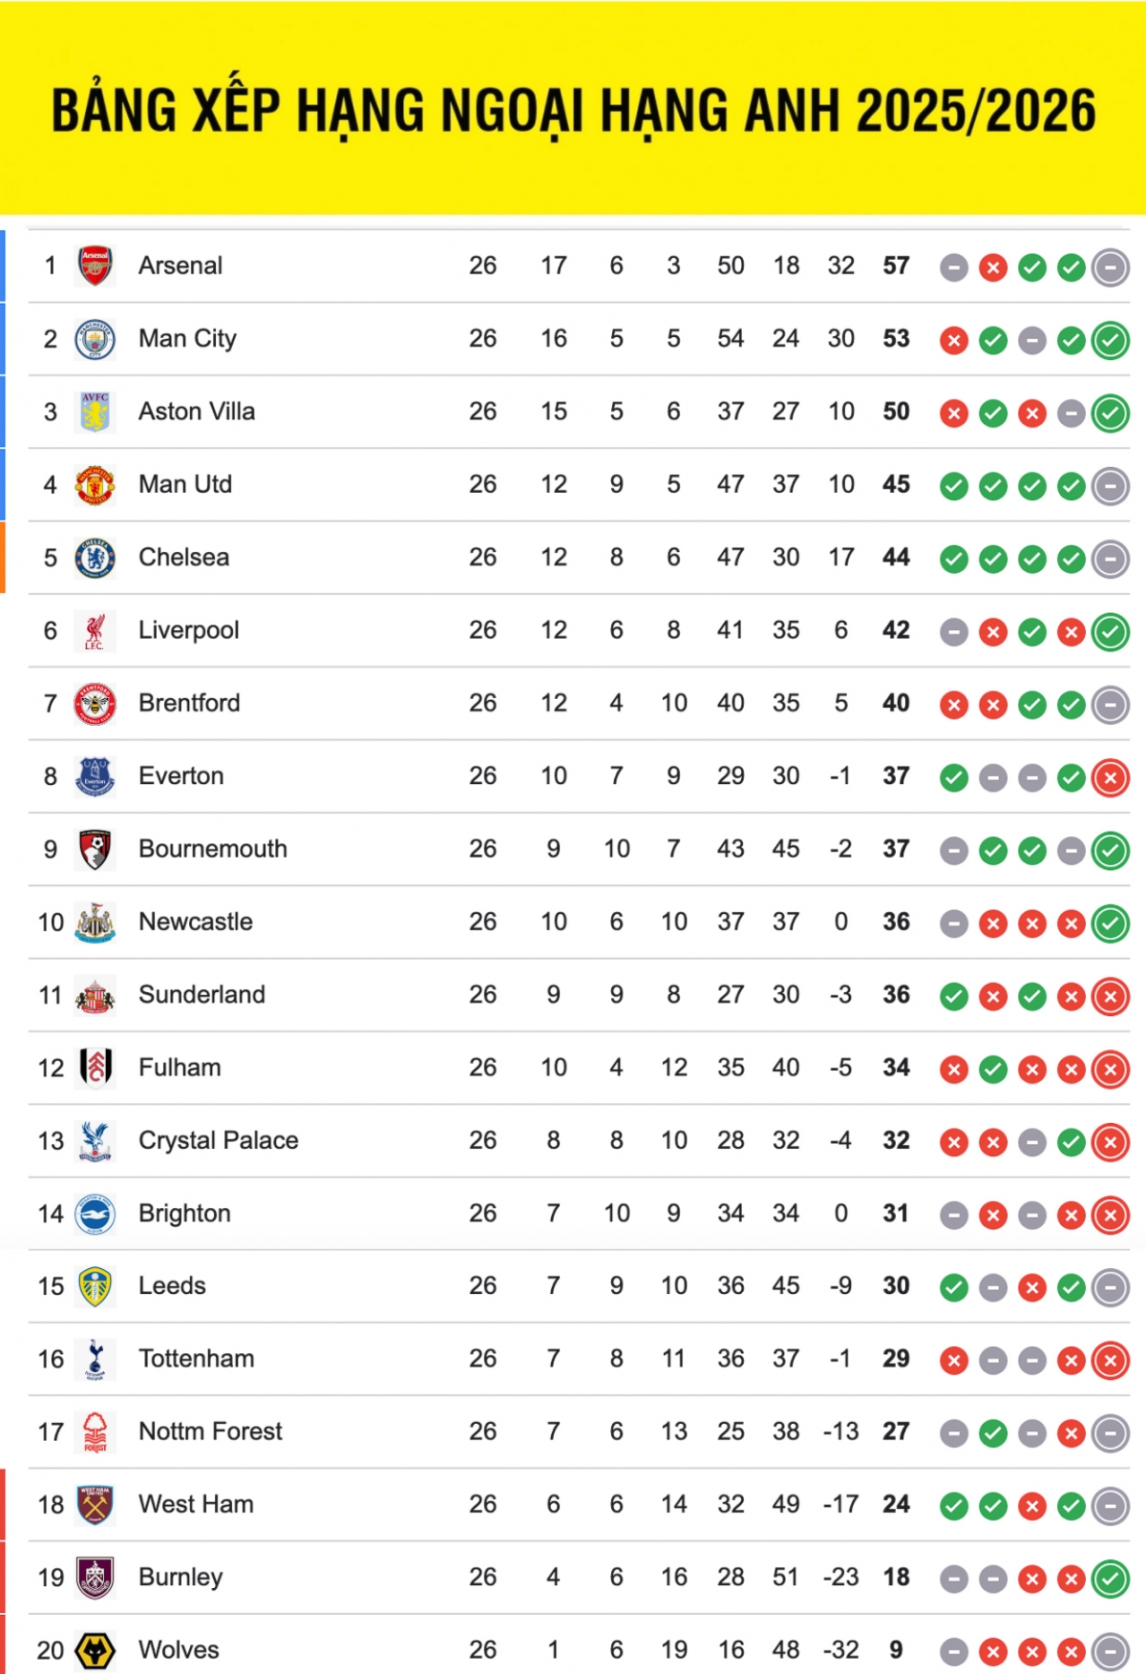Select the Liverpool crest icon
Screen dimensions: 1146x1674
click(95, 631)
